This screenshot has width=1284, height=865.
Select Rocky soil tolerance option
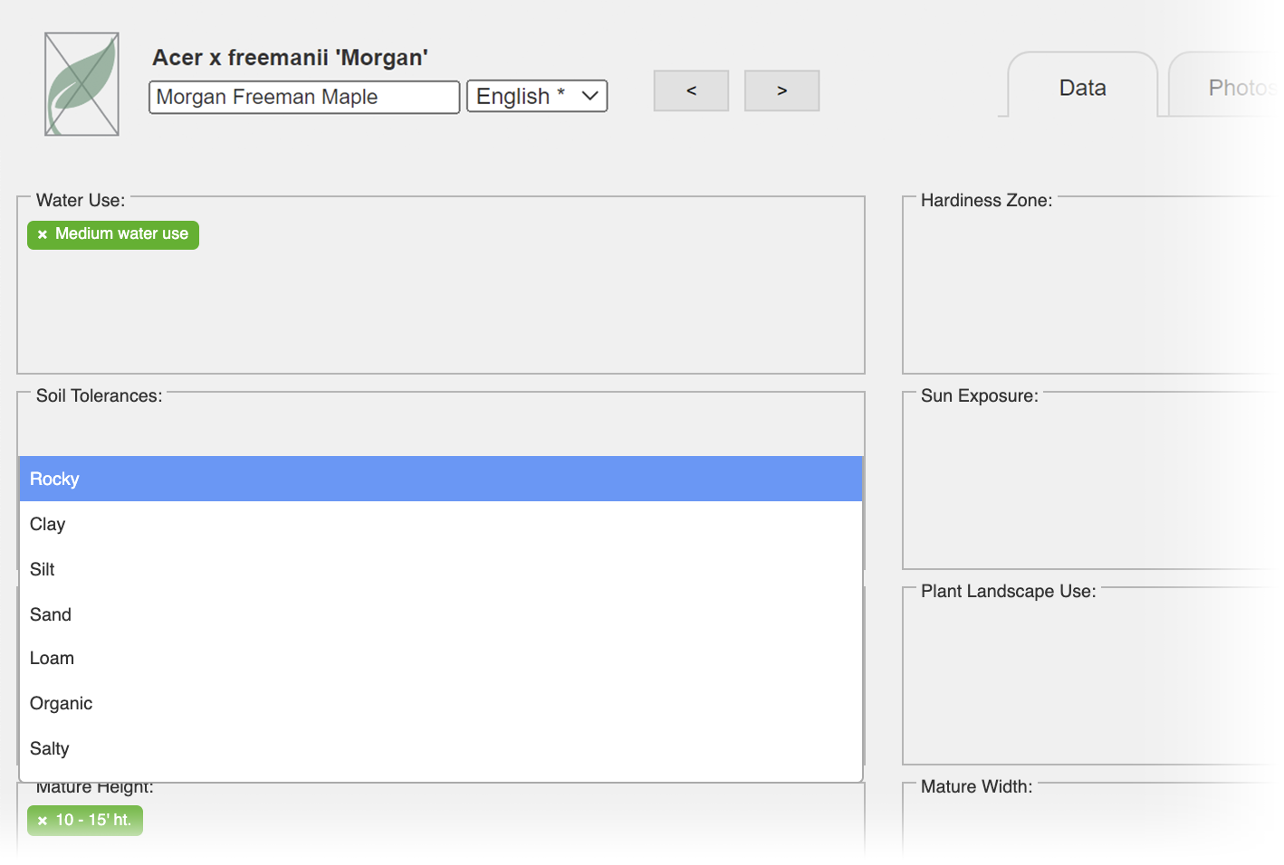441,479
